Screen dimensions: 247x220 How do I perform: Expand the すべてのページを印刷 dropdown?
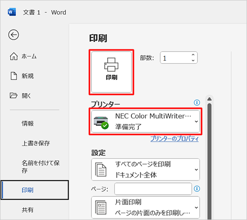tap(146, 170)
